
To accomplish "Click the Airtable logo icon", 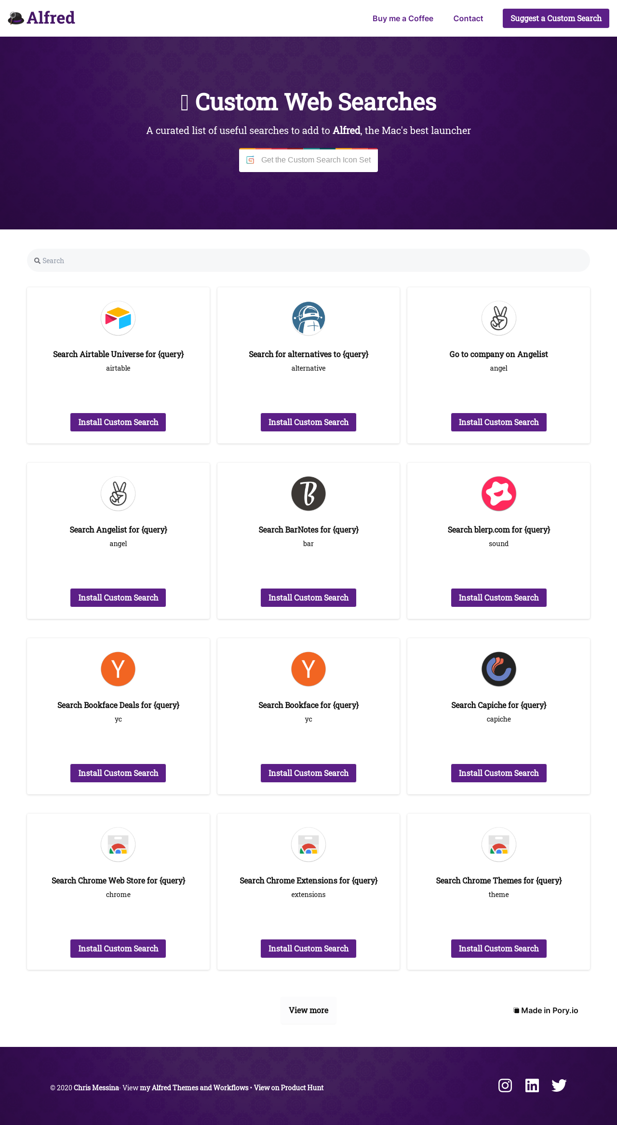I will 118,318.
